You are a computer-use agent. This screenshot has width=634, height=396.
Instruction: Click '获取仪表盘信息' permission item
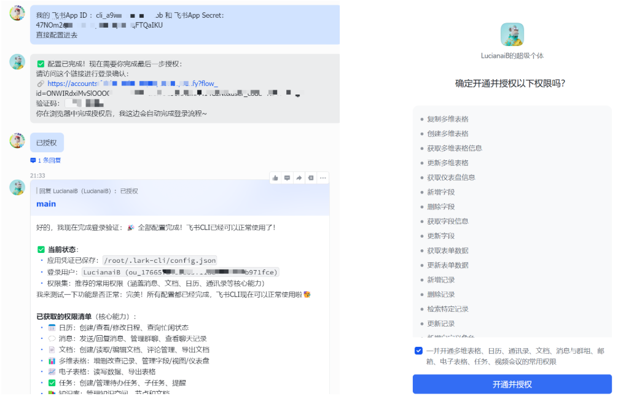coord(452,177)
